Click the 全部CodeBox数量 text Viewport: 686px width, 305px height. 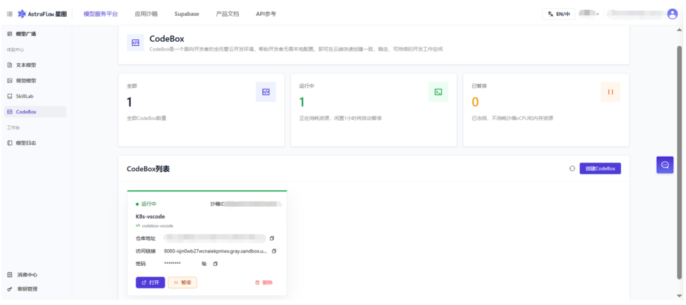(x=147, y=118)
